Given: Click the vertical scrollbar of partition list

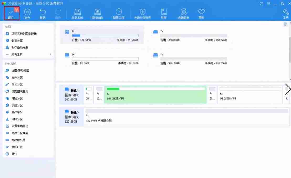Looking at the screenshot, I should point(290,50).
